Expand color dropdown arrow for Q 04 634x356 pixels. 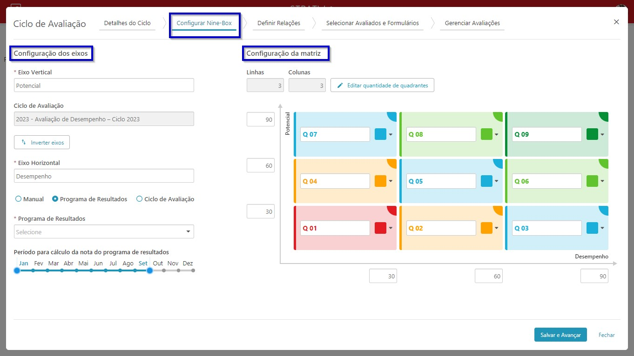click(x=391, y=182)
